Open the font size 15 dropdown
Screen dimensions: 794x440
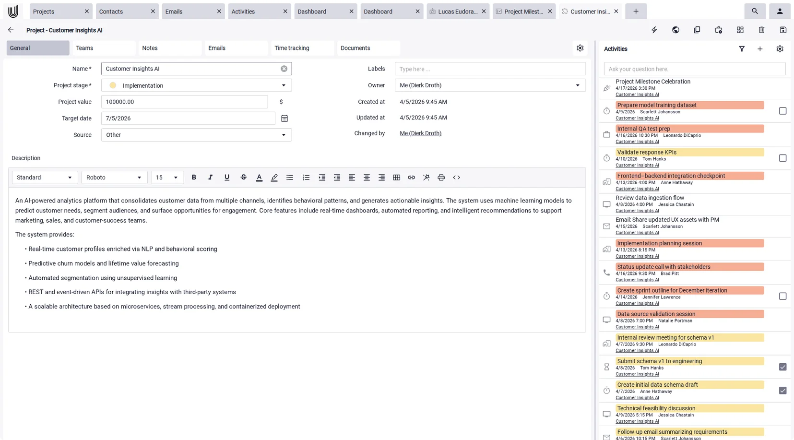point(167,178)
